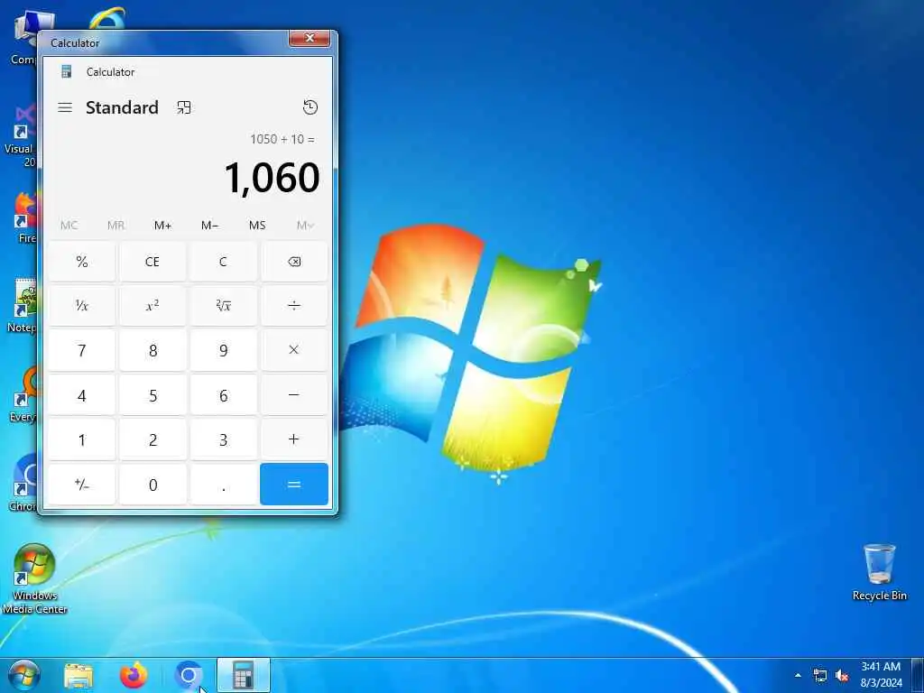The image size is (924, 693).
Task: Toggle sign with the +/- key
Action: [x=82, y=485]
